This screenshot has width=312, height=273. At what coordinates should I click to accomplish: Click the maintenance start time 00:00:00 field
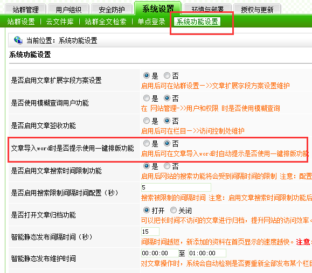coord(160,253)
